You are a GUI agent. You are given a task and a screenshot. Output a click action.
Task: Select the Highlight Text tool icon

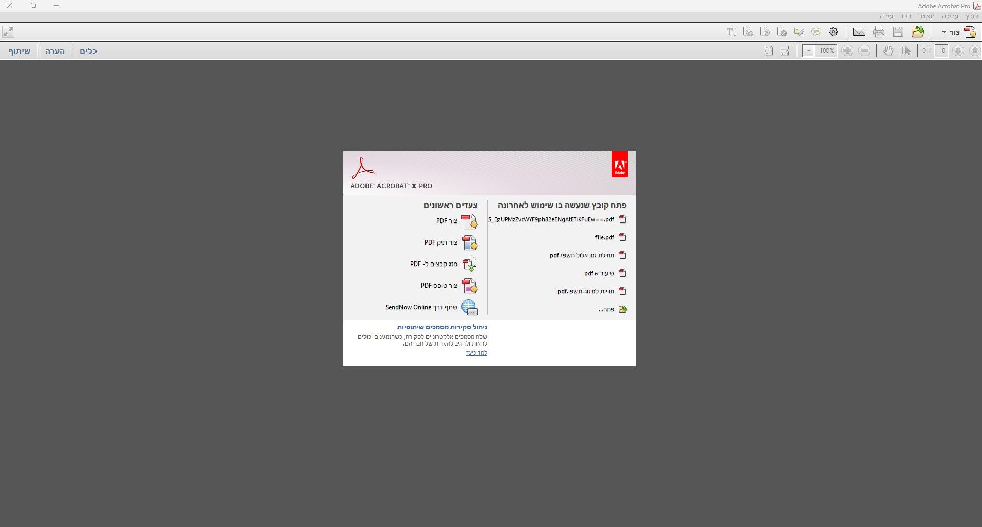click(799, 32)
